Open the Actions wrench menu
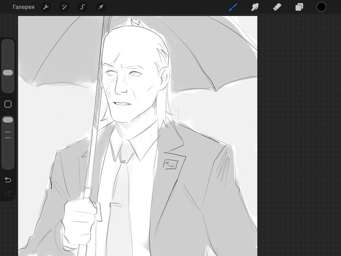Screen dimensions: 341x256 click(46, 7)
